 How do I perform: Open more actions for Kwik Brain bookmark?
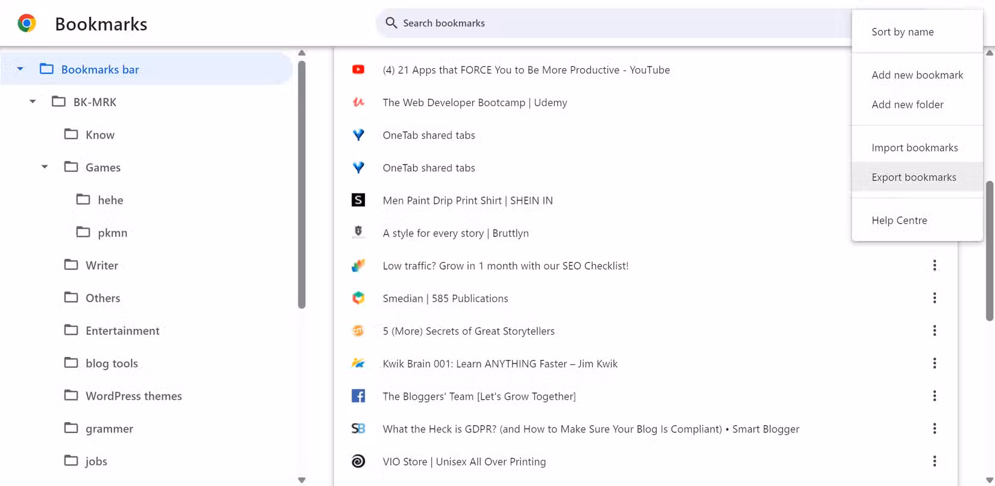935,363
